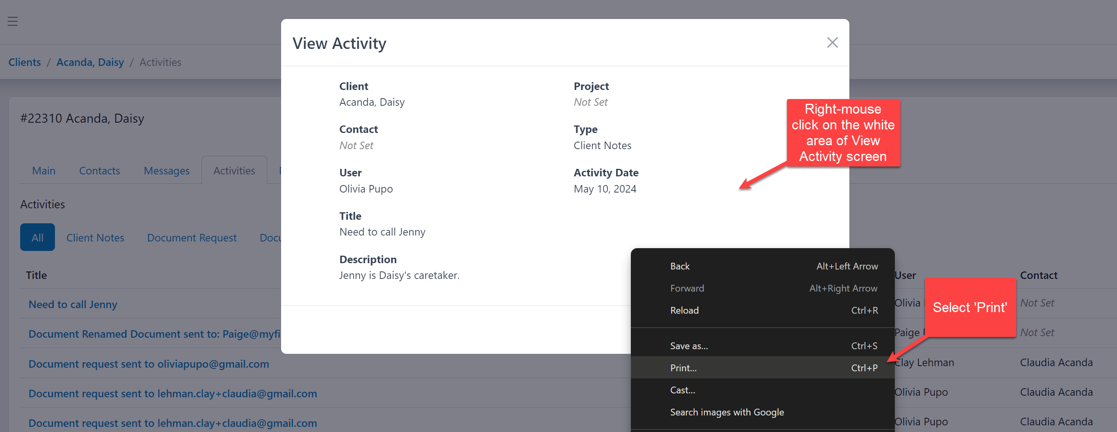The height and width of the screenshot is (432, 1117).
Task: Filter by 'Document Request'
Action: pyautogui.click(x=192, y=237)
